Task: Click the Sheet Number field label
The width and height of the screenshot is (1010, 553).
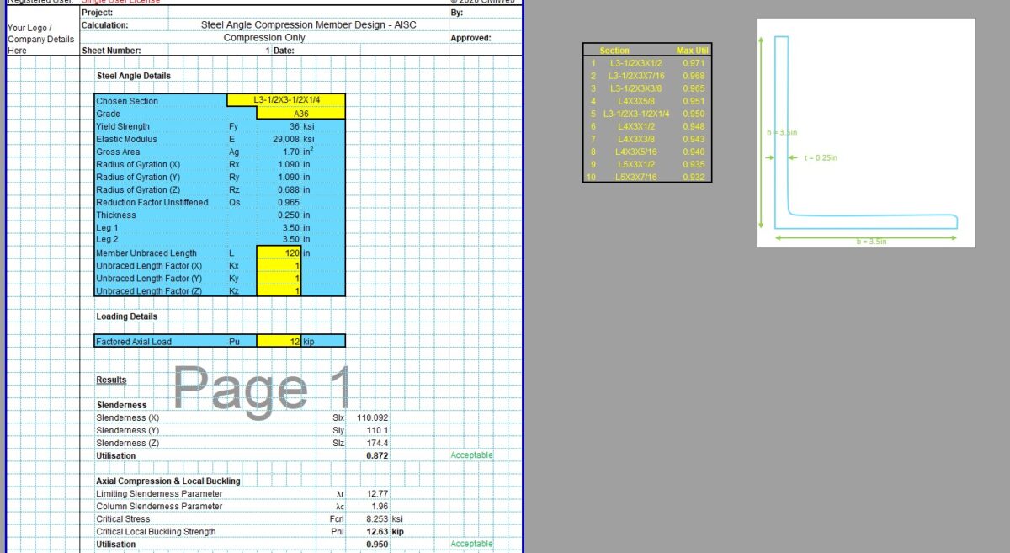Action: click(111, 51)
